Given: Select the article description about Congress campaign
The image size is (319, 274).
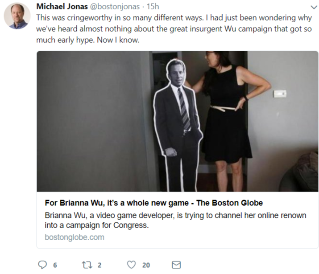Looking at the screenshot, I should (175, 220).
